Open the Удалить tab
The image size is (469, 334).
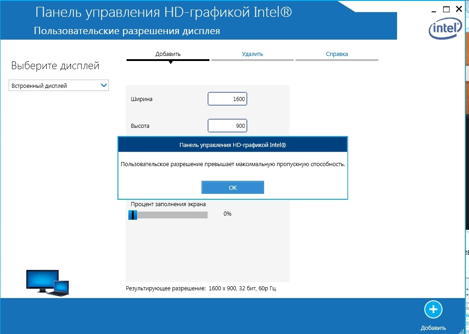pos(252,54)
